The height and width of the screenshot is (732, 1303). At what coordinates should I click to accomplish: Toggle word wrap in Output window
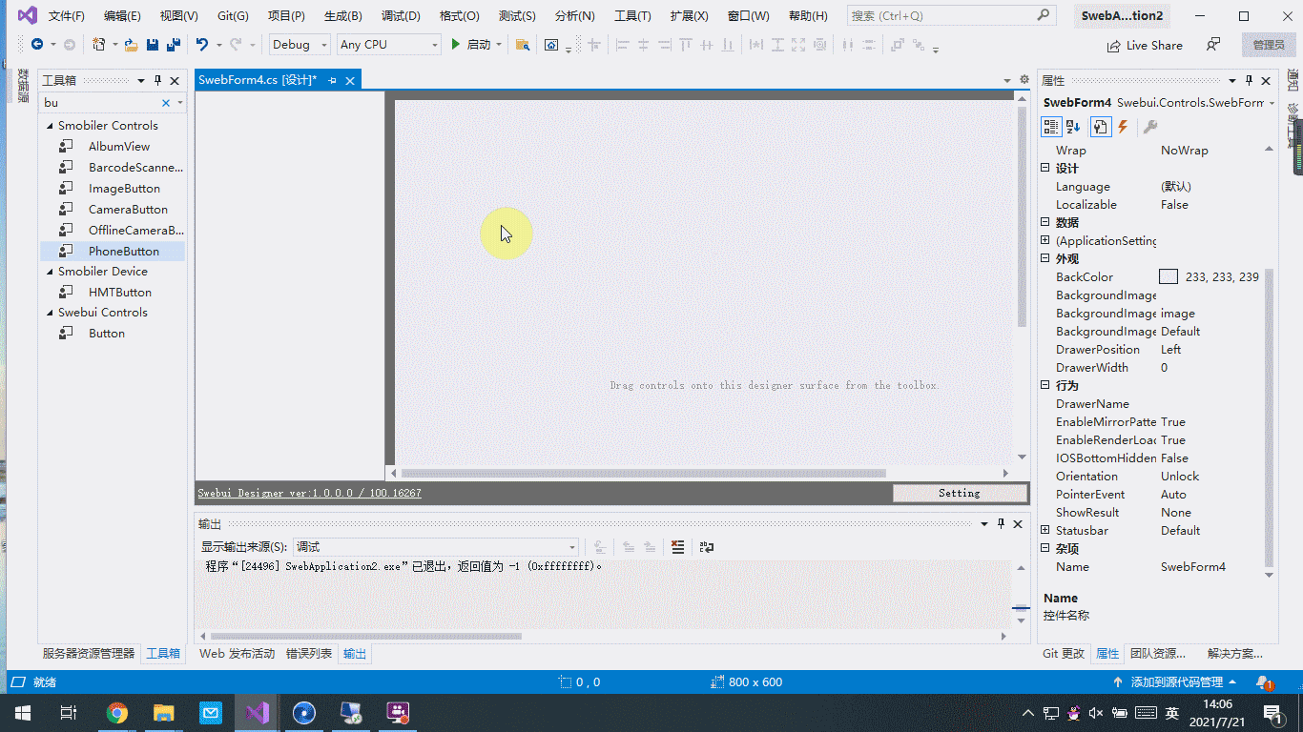point(706,547)
